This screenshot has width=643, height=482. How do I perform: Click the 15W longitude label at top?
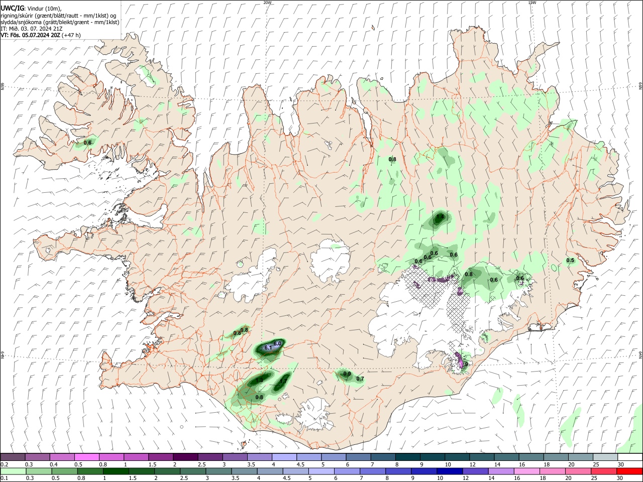[532, 3]
